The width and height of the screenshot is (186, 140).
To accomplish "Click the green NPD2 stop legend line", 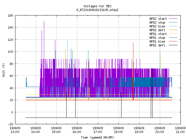I will 173,22.
